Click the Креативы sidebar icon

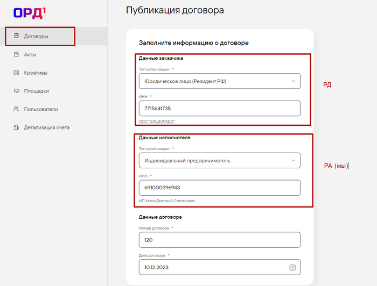16,73
